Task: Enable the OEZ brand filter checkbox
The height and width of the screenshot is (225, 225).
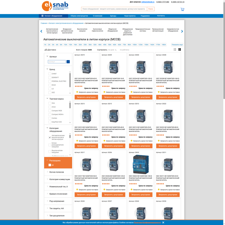Action: tap(50, 93)
